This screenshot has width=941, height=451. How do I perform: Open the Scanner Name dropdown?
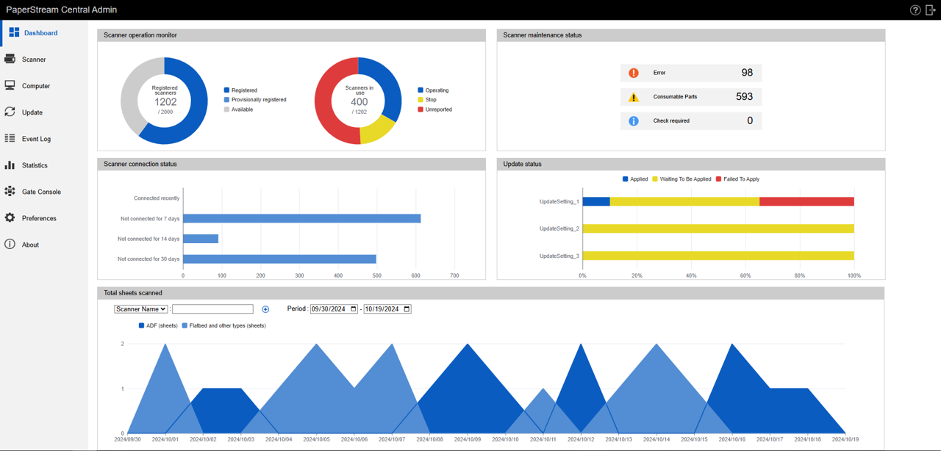[140, 309]
